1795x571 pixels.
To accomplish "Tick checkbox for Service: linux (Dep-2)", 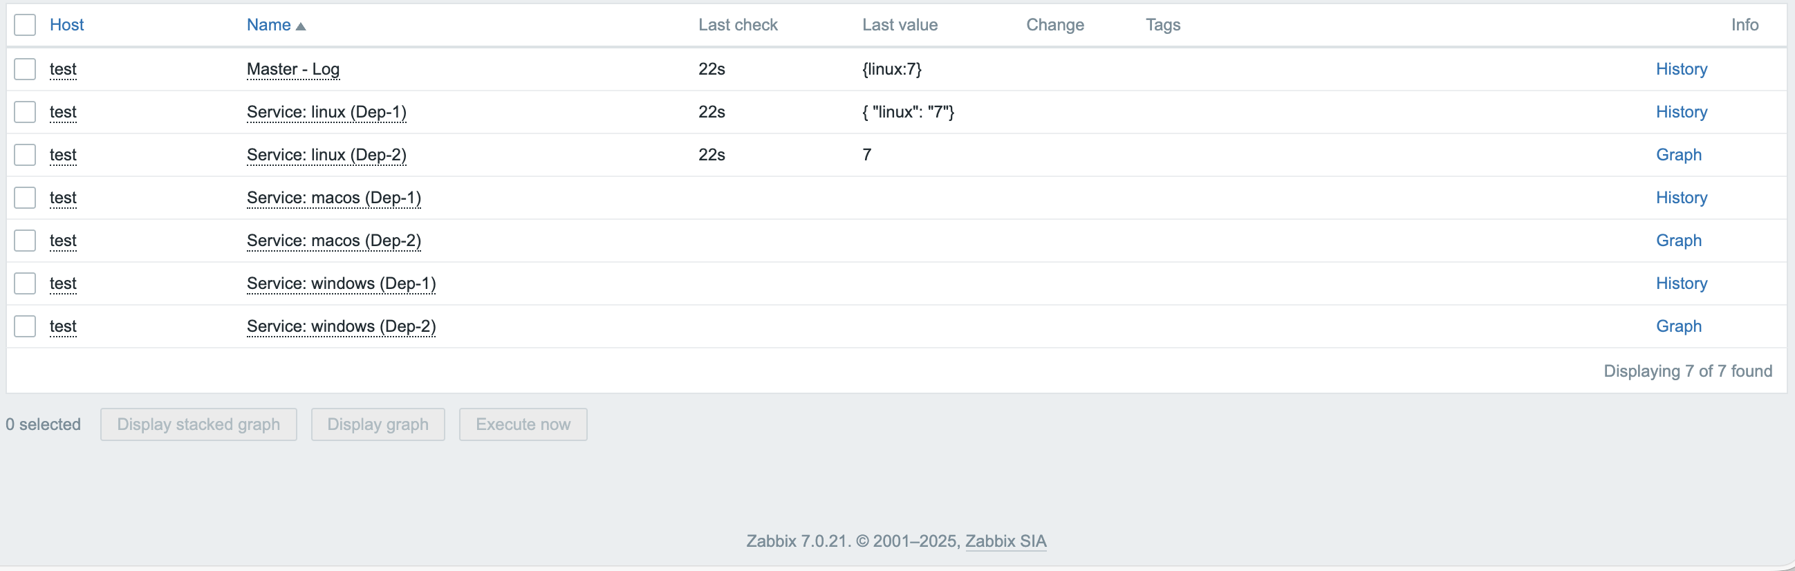I will coord(25,155).
